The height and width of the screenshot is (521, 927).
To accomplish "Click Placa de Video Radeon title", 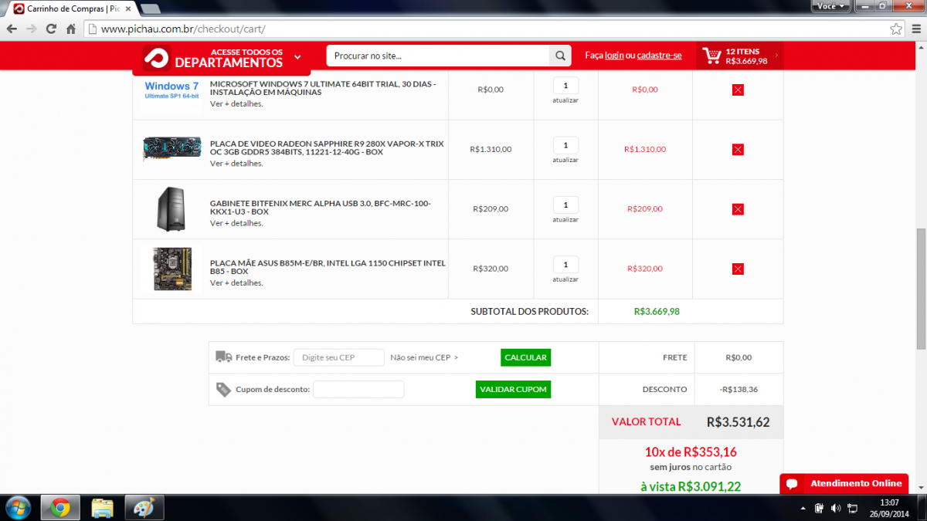I will pos(327,148).
